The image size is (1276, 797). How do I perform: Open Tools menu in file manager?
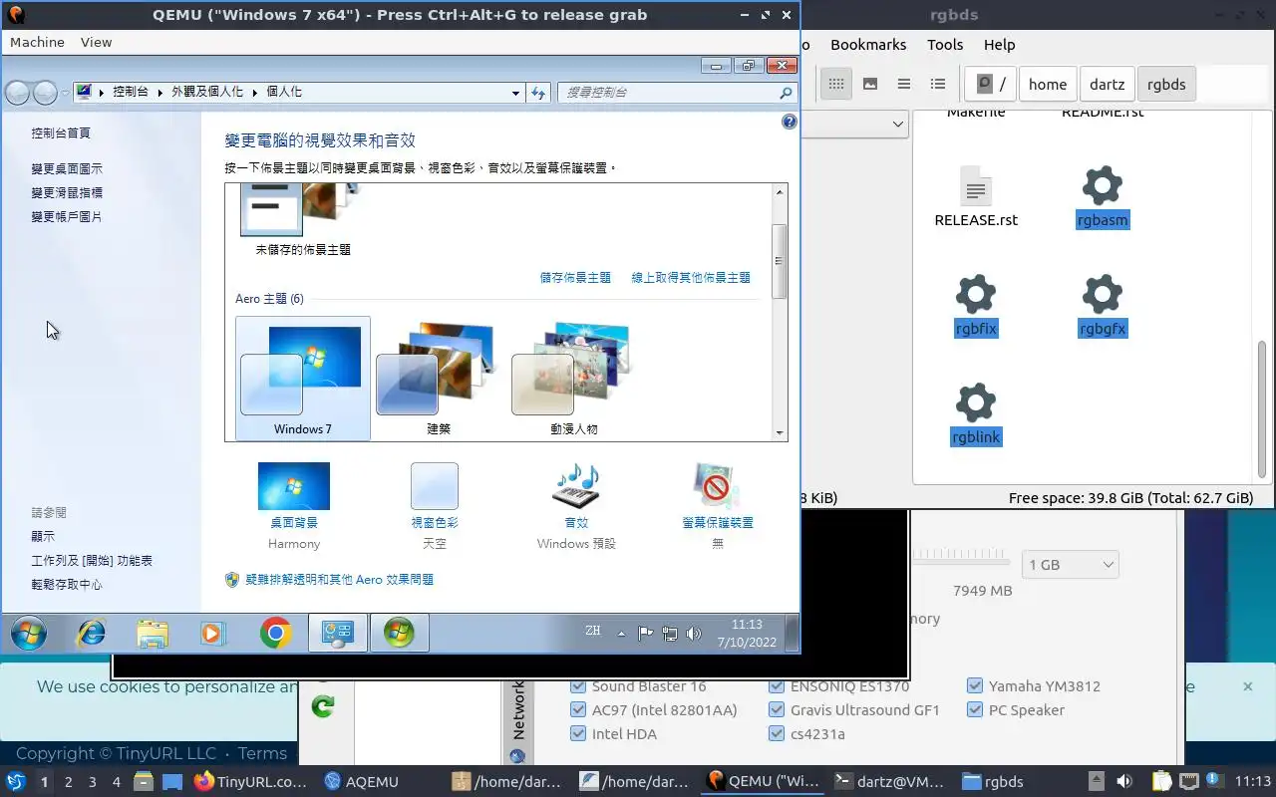945,45
